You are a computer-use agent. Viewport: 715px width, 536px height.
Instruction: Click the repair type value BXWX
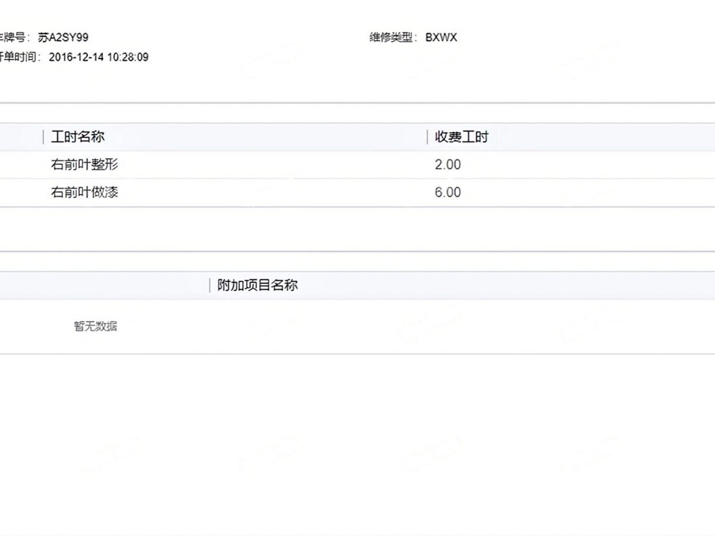pos(441,38)
